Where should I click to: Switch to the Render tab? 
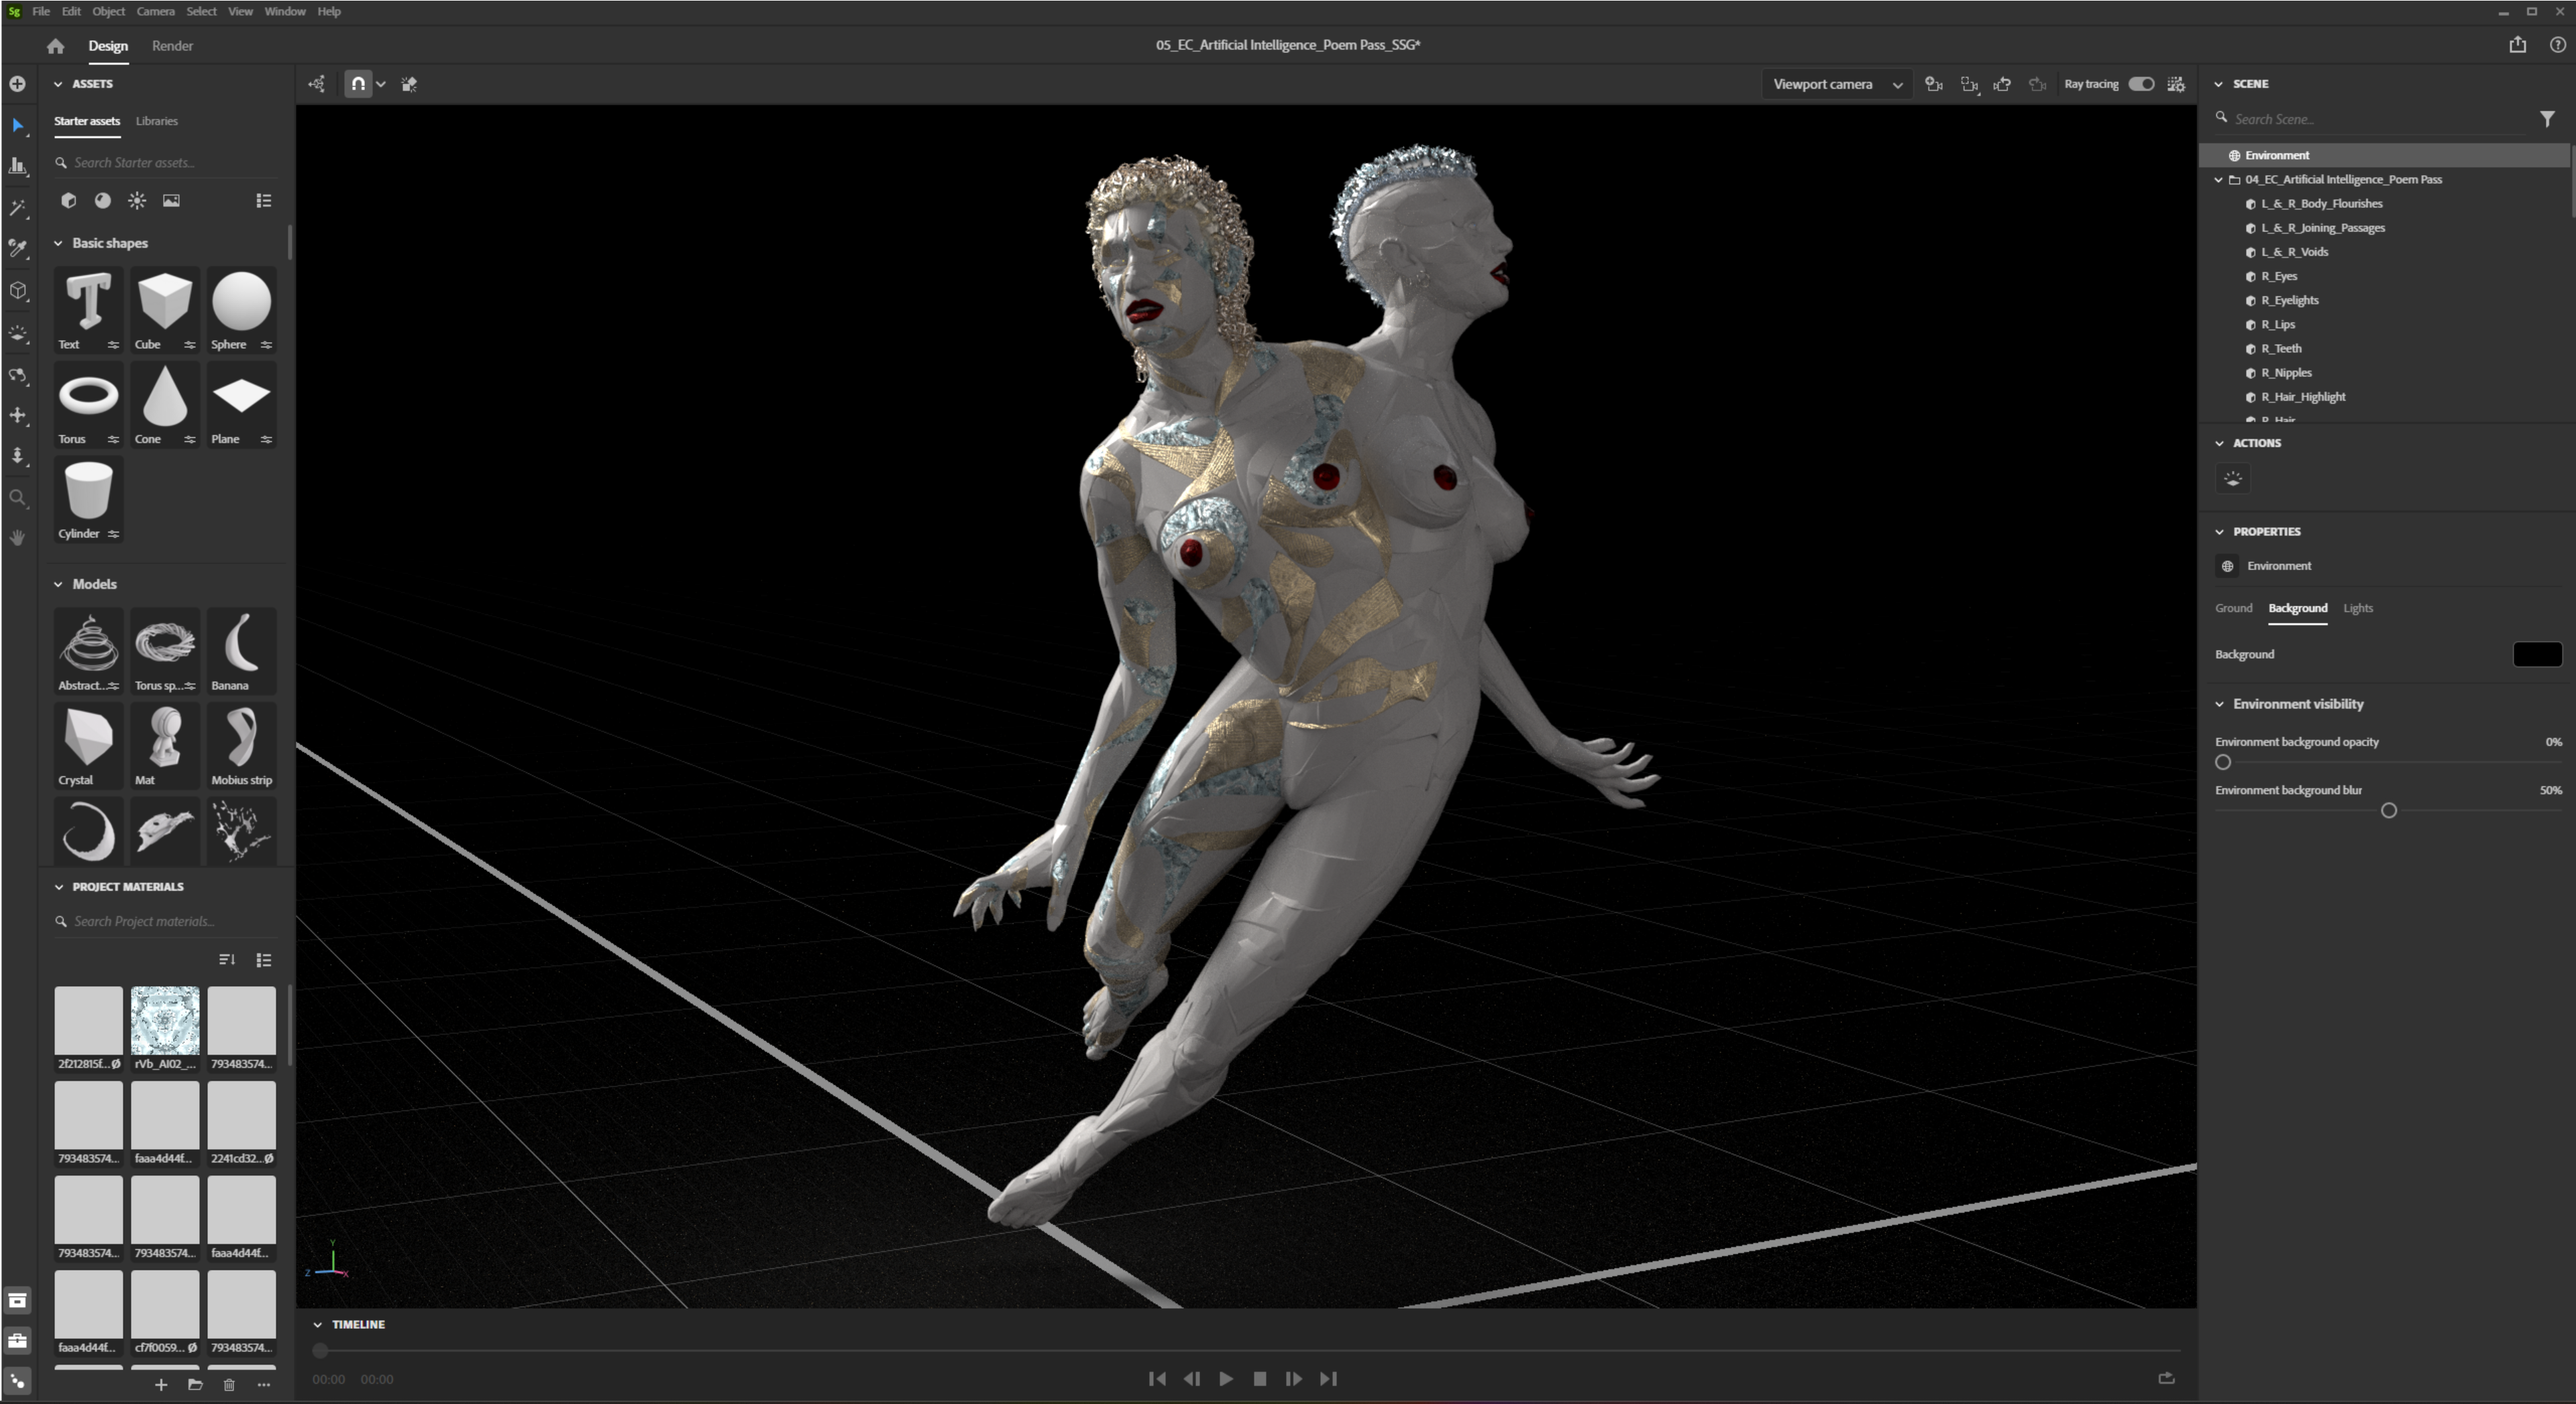[x=172, y=46]
